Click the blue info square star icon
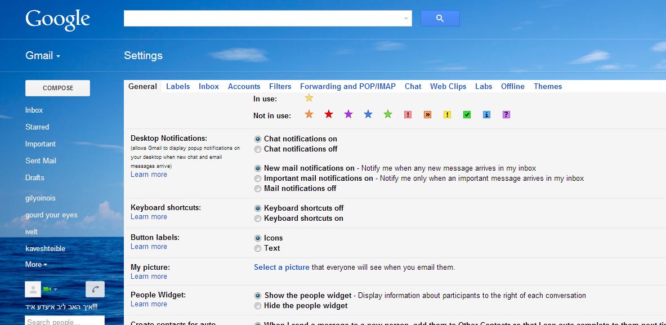The height and width of the screenshot is (325, 666). [x=486, y=114]
